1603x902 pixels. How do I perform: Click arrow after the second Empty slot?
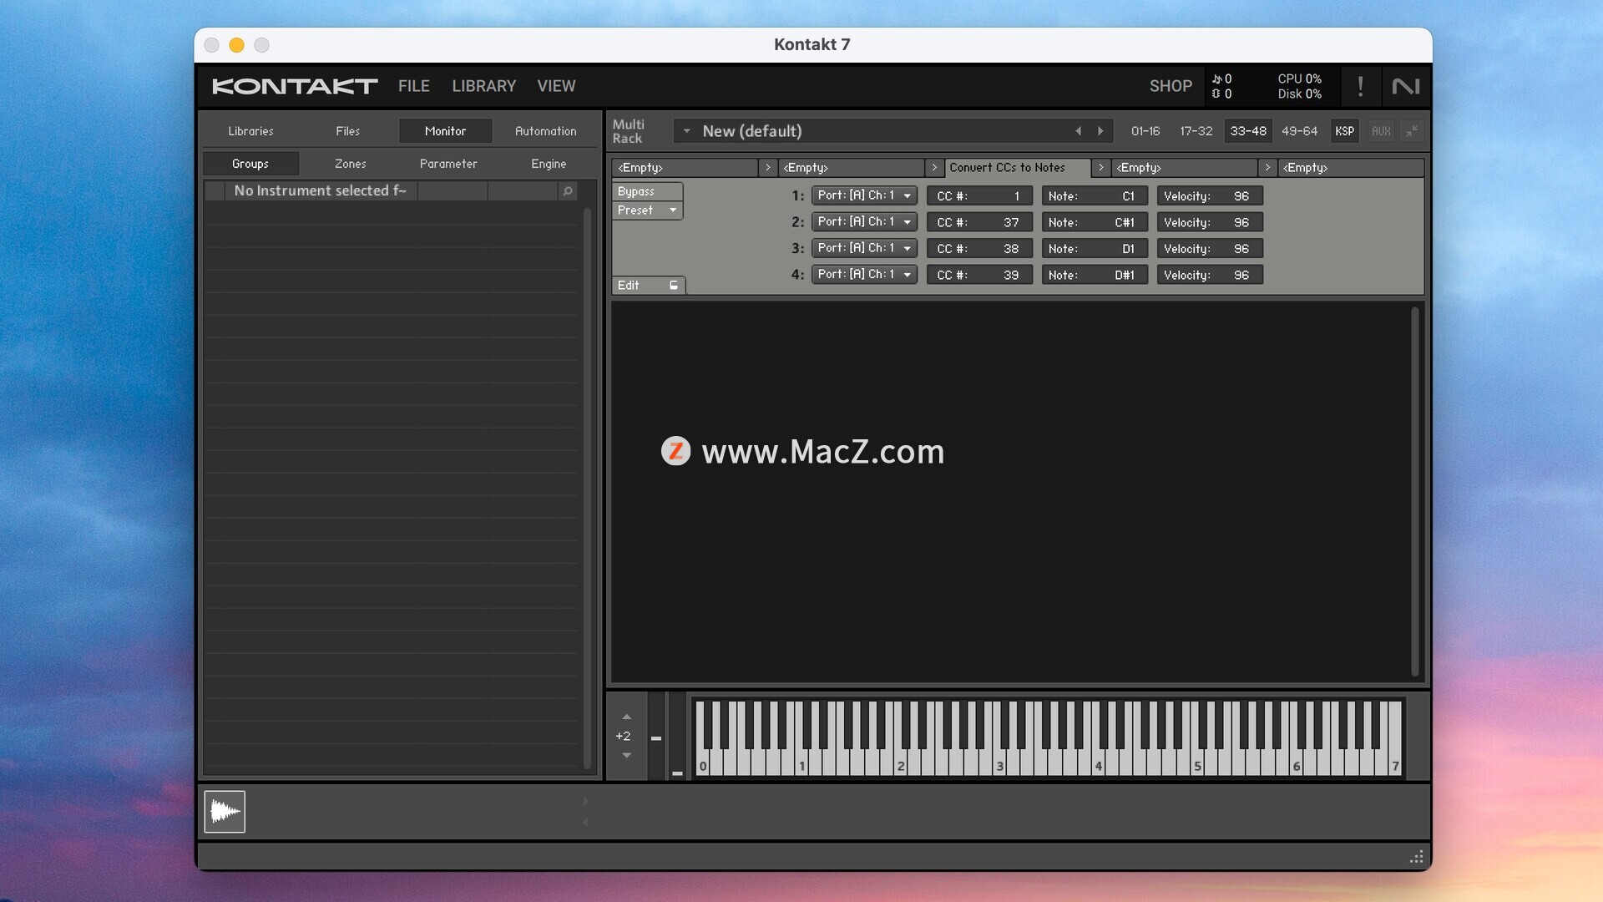934,168
